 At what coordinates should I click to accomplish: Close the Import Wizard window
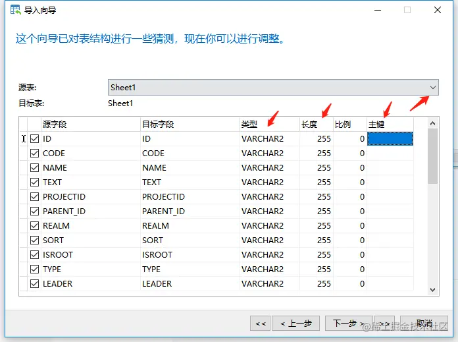pos(437,10)
